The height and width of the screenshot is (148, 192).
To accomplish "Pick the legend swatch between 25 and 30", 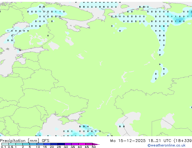I will [x=61, y=144].
